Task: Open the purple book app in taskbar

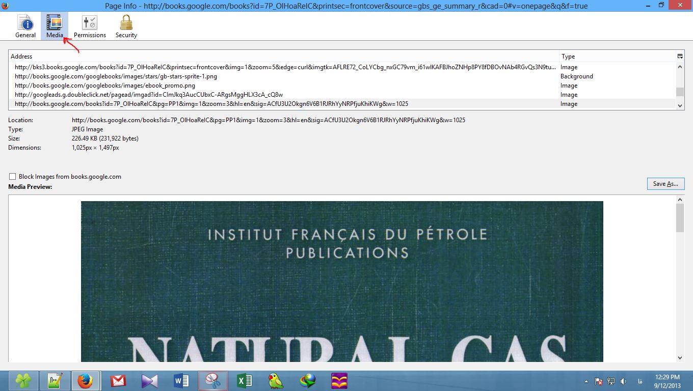Action: 339,380
